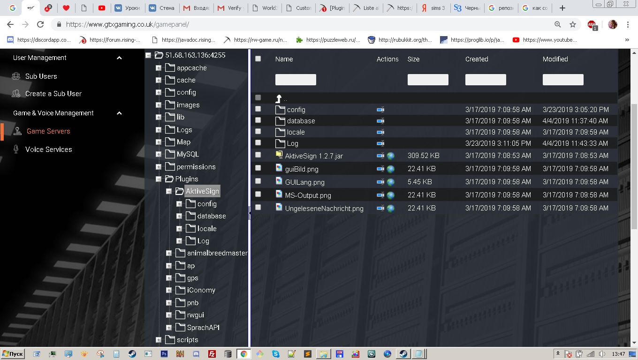Viewport: 638px width, 360px height.
Task: Click globe icon for UngeleseneNachricht.png
Action: pyautogui.click(x=390, y=208)
